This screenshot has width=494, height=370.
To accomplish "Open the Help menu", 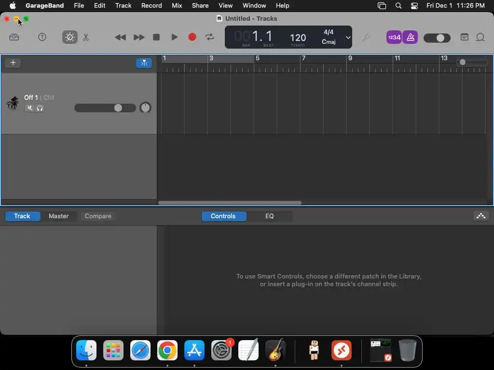I will (x=282, y=5).
